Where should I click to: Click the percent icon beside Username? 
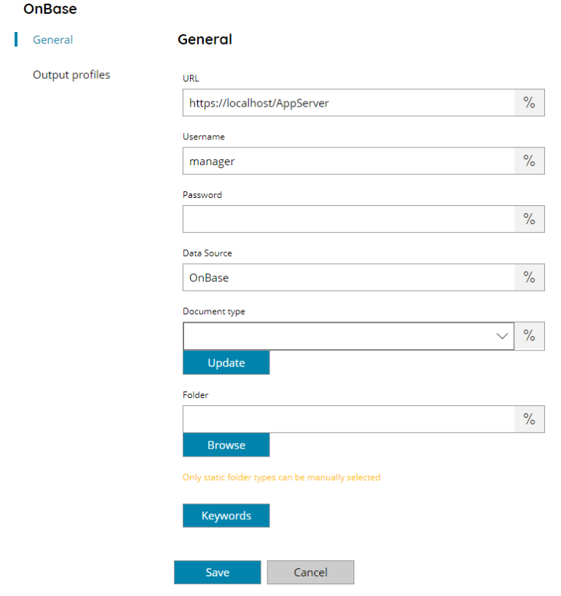click(530, 161)
